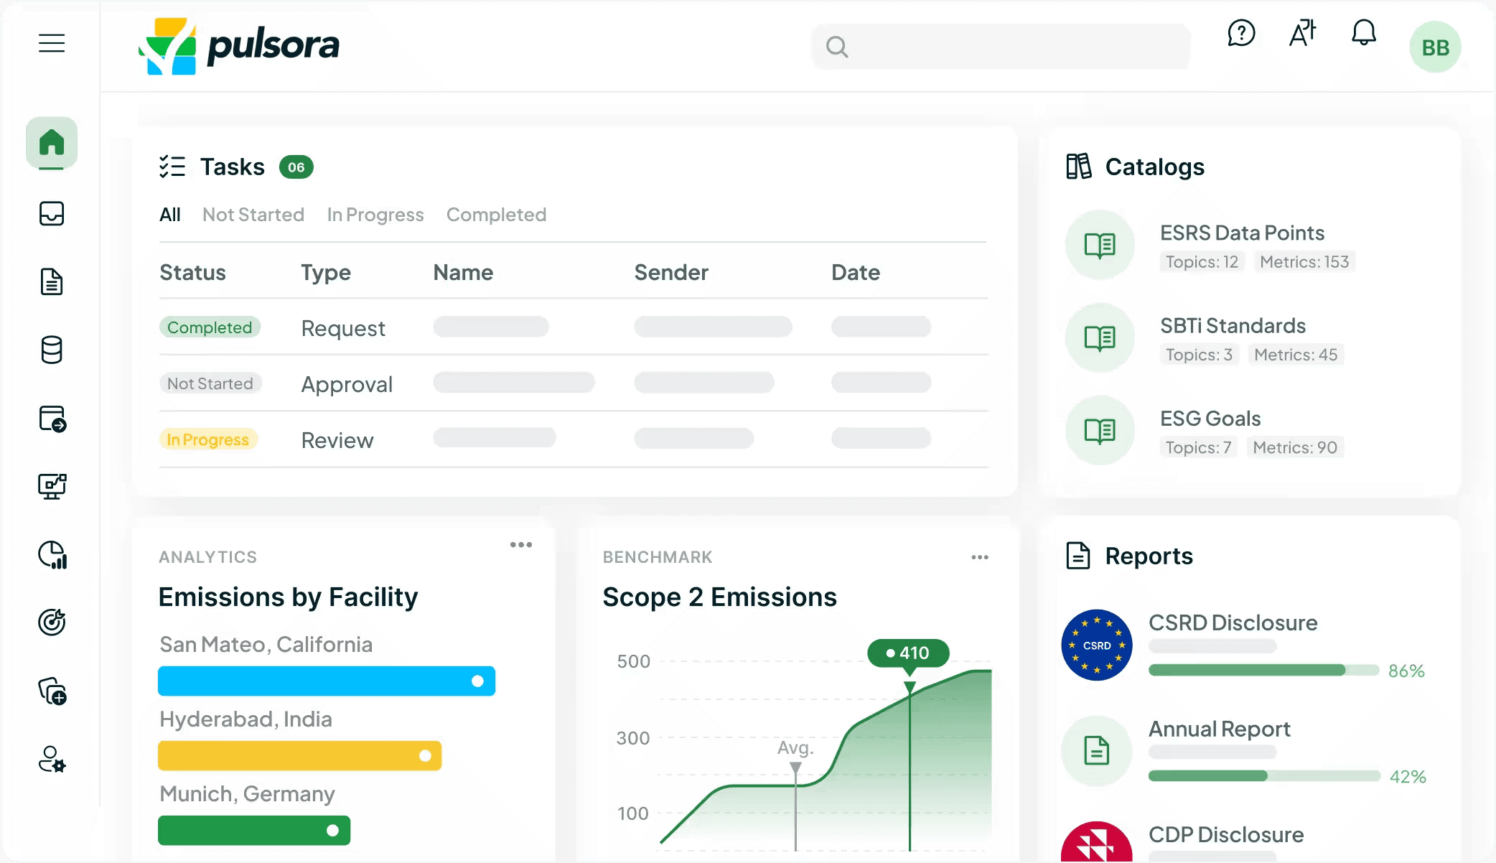Open Scope 2 Emissions options menu
Image resolution: width=1496 pixels, height=863 pixels.
click(980, 557)
